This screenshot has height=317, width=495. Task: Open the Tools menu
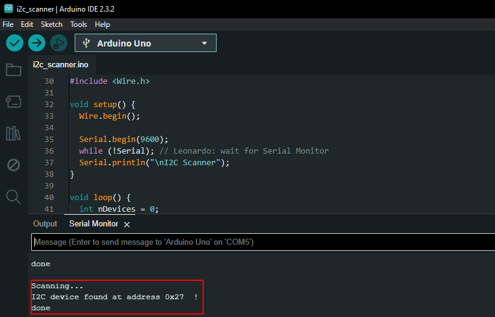point(78,24)
